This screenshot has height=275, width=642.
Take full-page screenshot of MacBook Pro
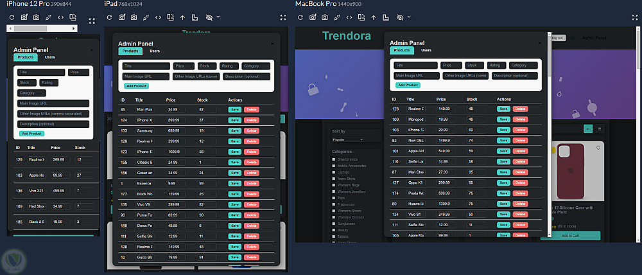[x=313, y=17]
